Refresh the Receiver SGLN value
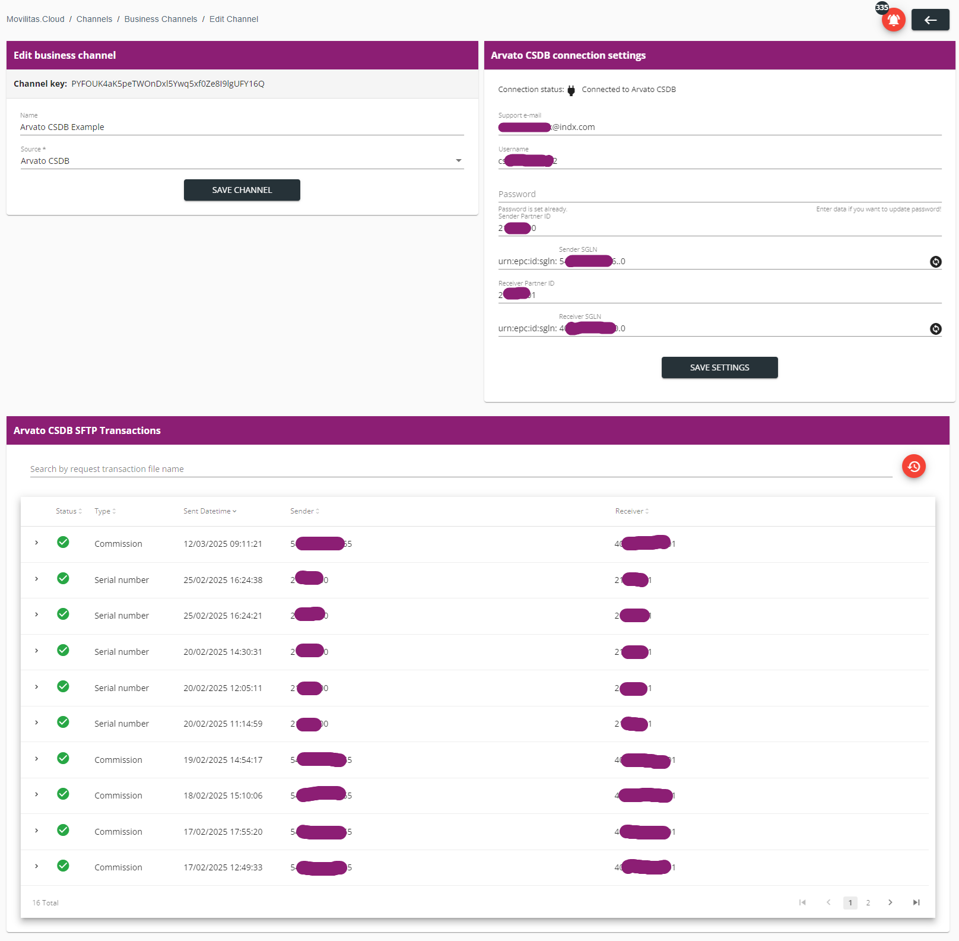959x941 pixels. point(935,329)
